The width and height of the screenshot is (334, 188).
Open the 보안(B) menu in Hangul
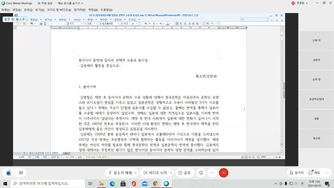104,20
